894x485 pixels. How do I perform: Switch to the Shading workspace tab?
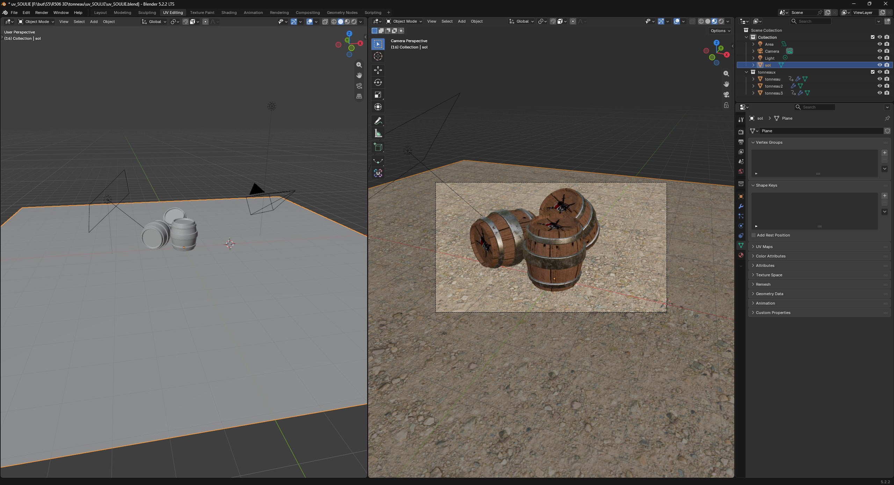pos(229,13)
